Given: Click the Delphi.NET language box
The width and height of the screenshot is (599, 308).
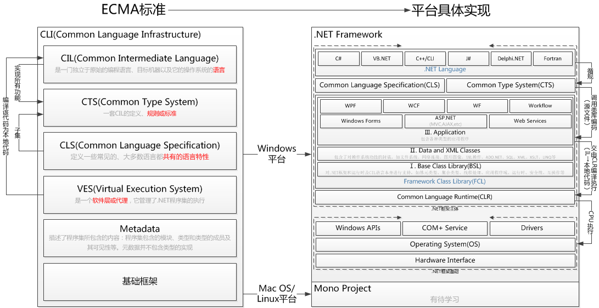Looking at the screenshot, I should (511, 59).
